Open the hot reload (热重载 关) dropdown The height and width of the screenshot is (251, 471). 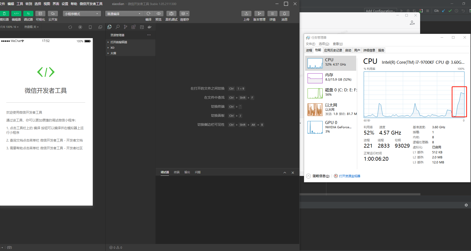coord(31,27)
